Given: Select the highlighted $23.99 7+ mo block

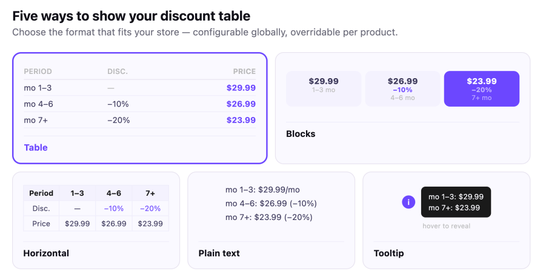Looking at the screenshot, I should (x=481, y=88).
